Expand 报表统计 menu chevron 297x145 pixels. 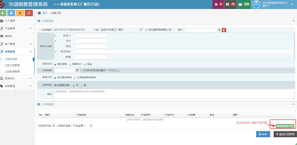click(30, 78)
